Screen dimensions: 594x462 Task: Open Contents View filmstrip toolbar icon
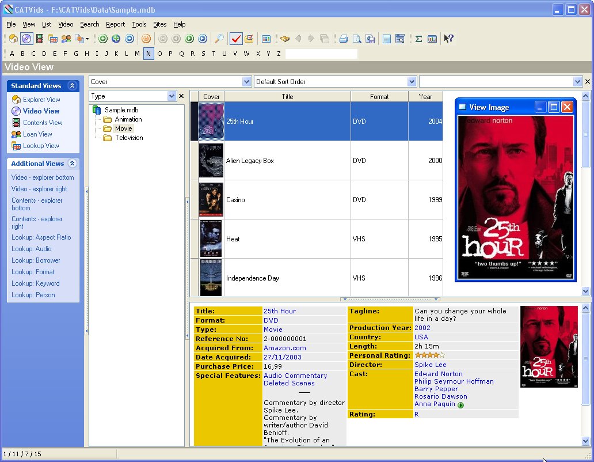[39, 39]
